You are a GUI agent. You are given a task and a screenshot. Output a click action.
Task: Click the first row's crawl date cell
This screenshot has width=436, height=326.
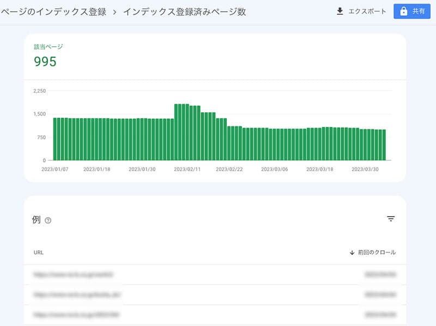click(x=380, y=275)
